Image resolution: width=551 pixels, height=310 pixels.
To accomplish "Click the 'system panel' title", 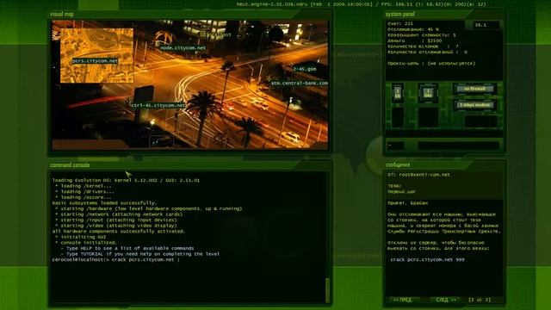I will click(x=399, y=14).
